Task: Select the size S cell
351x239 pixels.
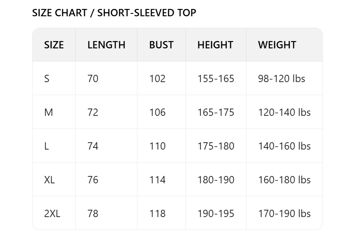Action: tap(47, 78)
